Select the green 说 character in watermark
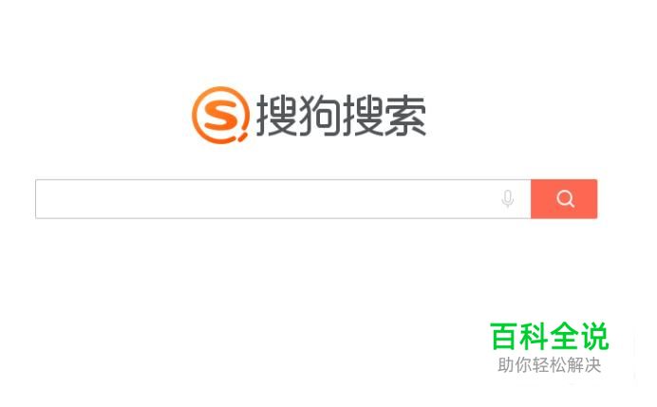Screen dimensions: 657x407 (x=594, y=336)
